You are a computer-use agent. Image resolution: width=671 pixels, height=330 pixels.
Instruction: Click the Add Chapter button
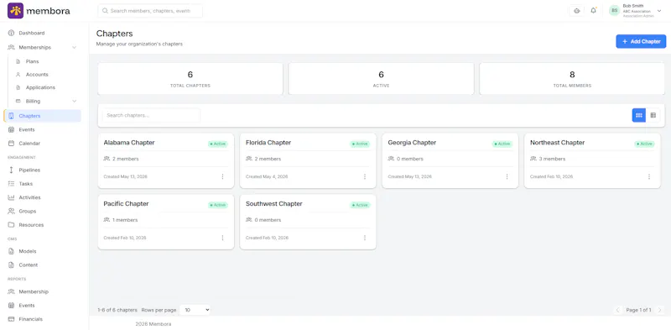pos(641,42)
